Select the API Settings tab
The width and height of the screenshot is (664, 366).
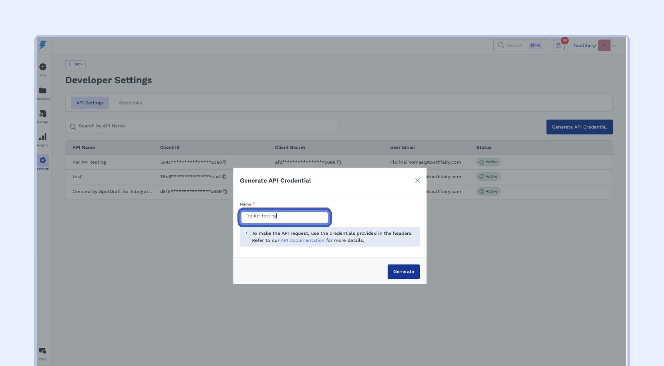(90, 103)
